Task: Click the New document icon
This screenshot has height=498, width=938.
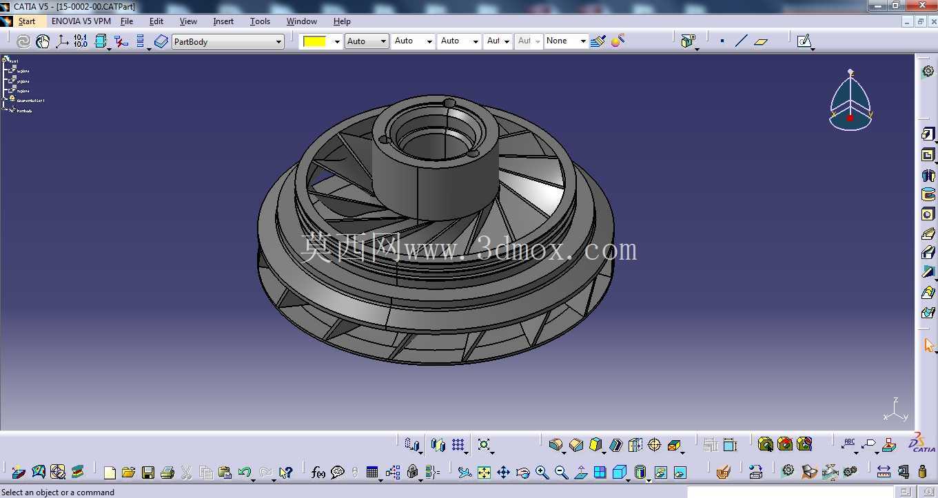Action: coord(110,473)
